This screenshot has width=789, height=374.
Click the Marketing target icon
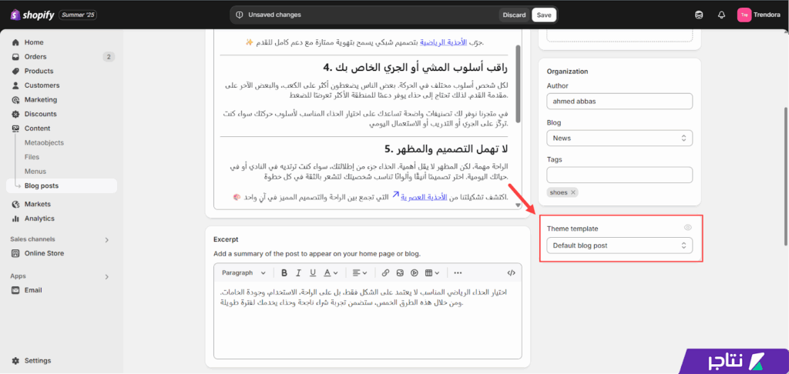tap(15, 99)
